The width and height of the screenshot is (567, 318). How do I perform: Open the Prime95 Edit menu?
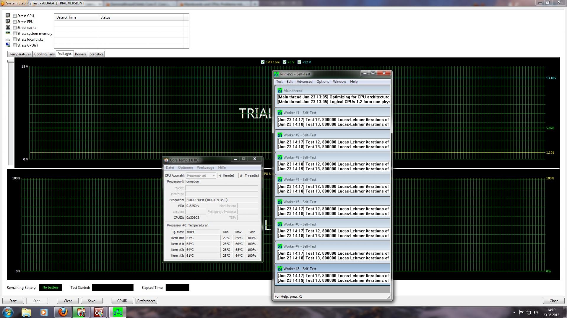coord(290,82)
